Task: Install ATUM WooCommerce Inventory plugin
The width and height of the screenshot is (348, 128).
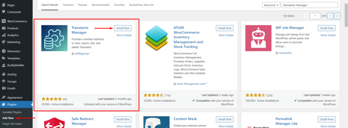Action: [225, 28]
